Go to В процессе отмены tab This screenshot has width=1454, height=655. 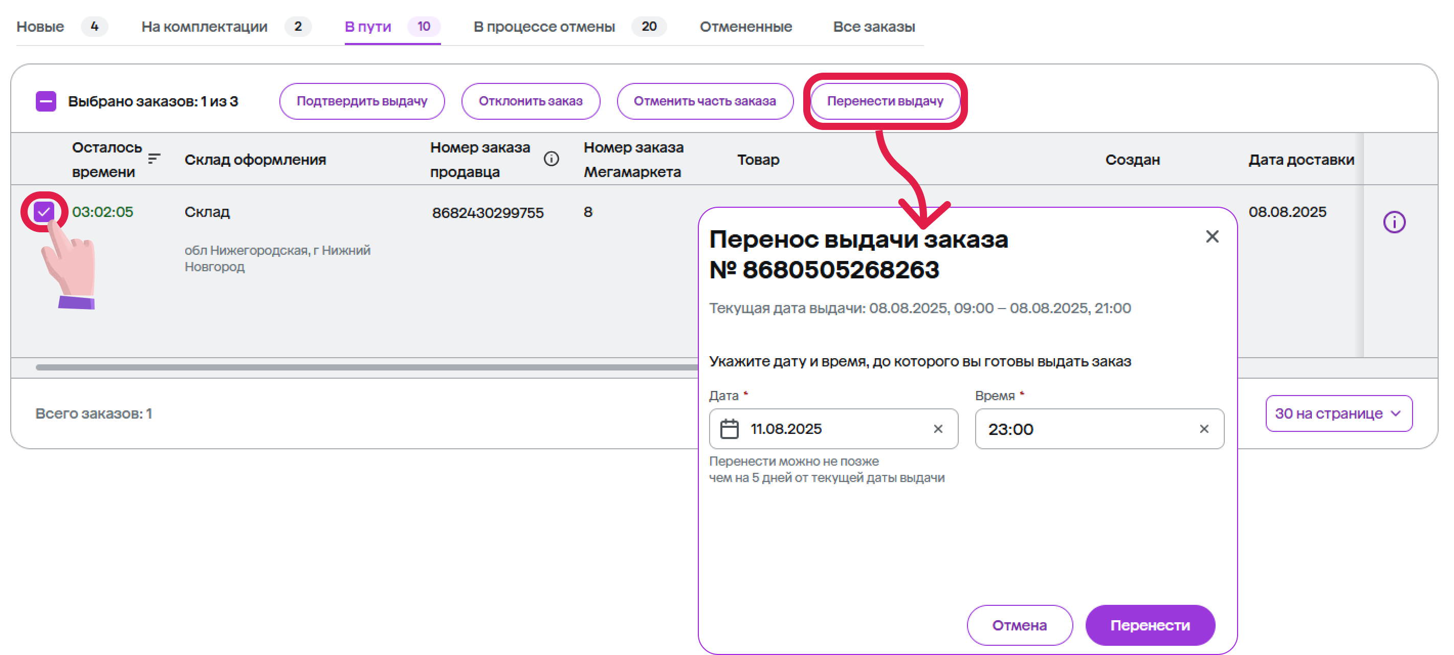(544, 27)
